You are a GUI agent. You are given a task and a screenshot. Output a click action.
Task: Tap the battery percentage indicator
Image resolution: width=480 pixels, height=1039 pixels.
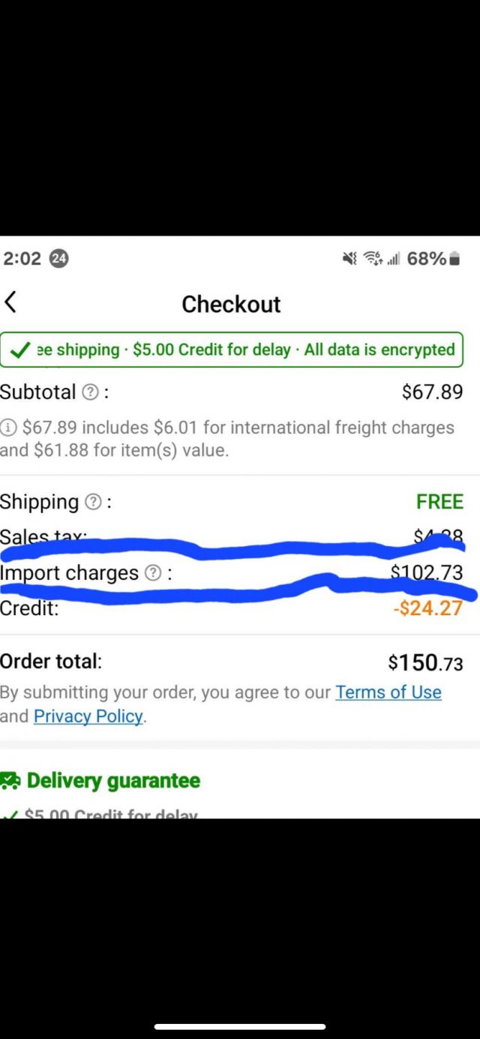coord(433,259)
